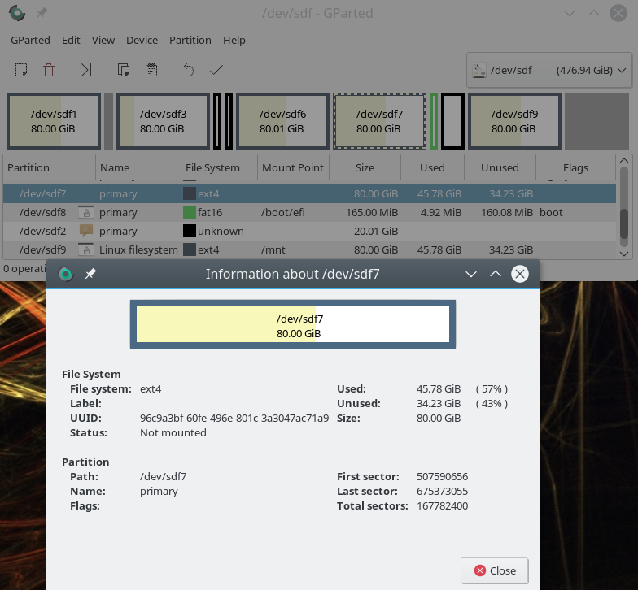Sort by the Flags column header
Screen dimensions: 638x590
coord(576,167)
